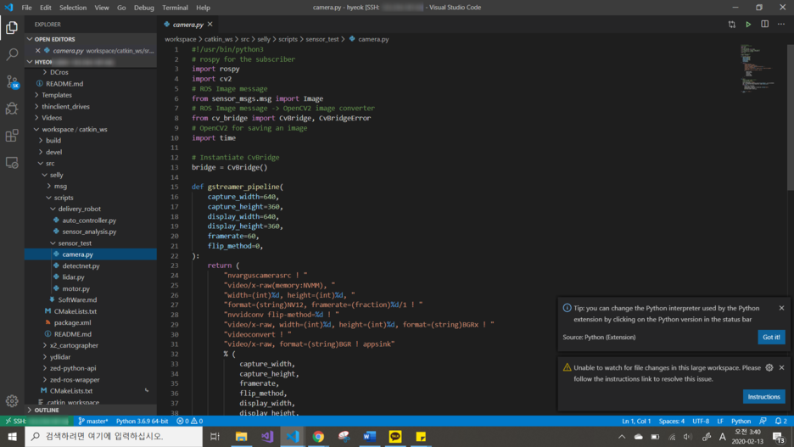
Task: Click the feedback icon in status bar
Action: 763,422
